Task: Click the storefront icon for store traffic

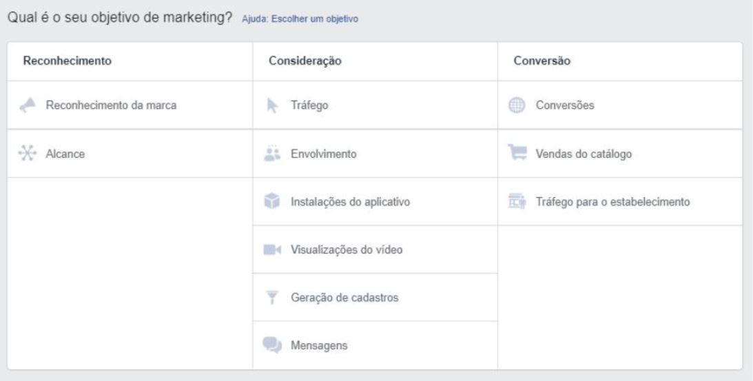Action: pyautogui.click(x=517, y=202)
